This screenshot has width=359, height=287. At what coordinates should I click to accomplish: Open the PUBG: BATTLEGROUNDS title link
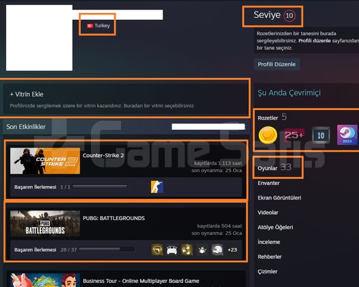click(x=114, y=218)
